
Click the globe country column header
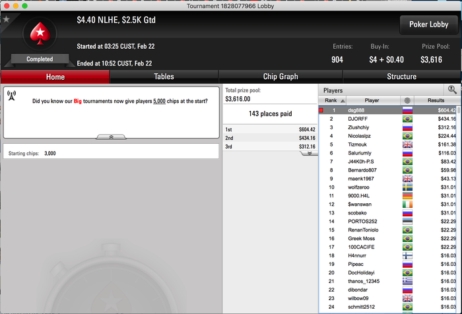pos(407,100)
